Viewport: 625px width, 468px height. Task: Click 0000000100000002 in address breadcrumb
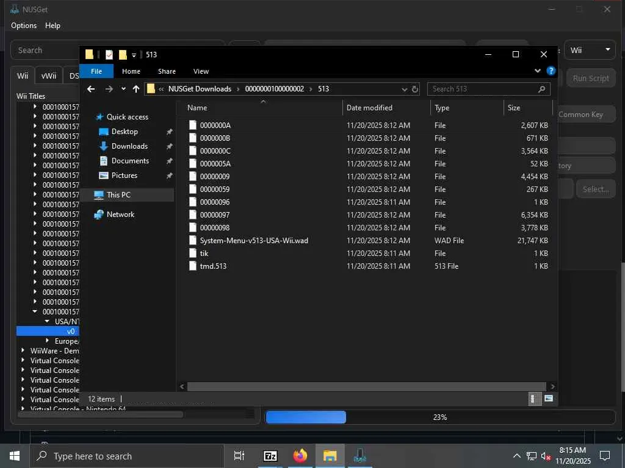pos(274,89)
